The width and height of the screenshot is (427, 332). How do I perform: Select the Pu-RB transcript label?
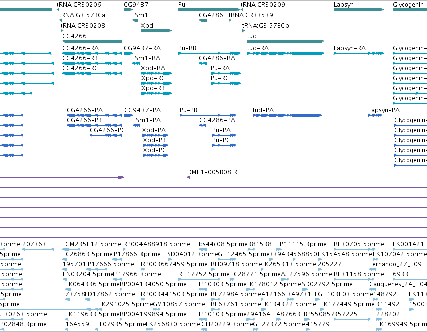tap(187, 48)
